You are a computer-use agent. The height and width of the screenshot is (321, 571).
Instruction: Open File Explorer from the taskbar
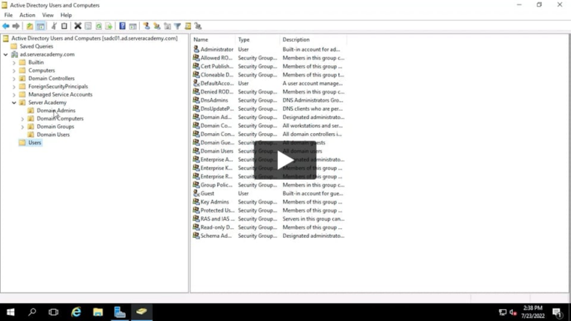97,312
